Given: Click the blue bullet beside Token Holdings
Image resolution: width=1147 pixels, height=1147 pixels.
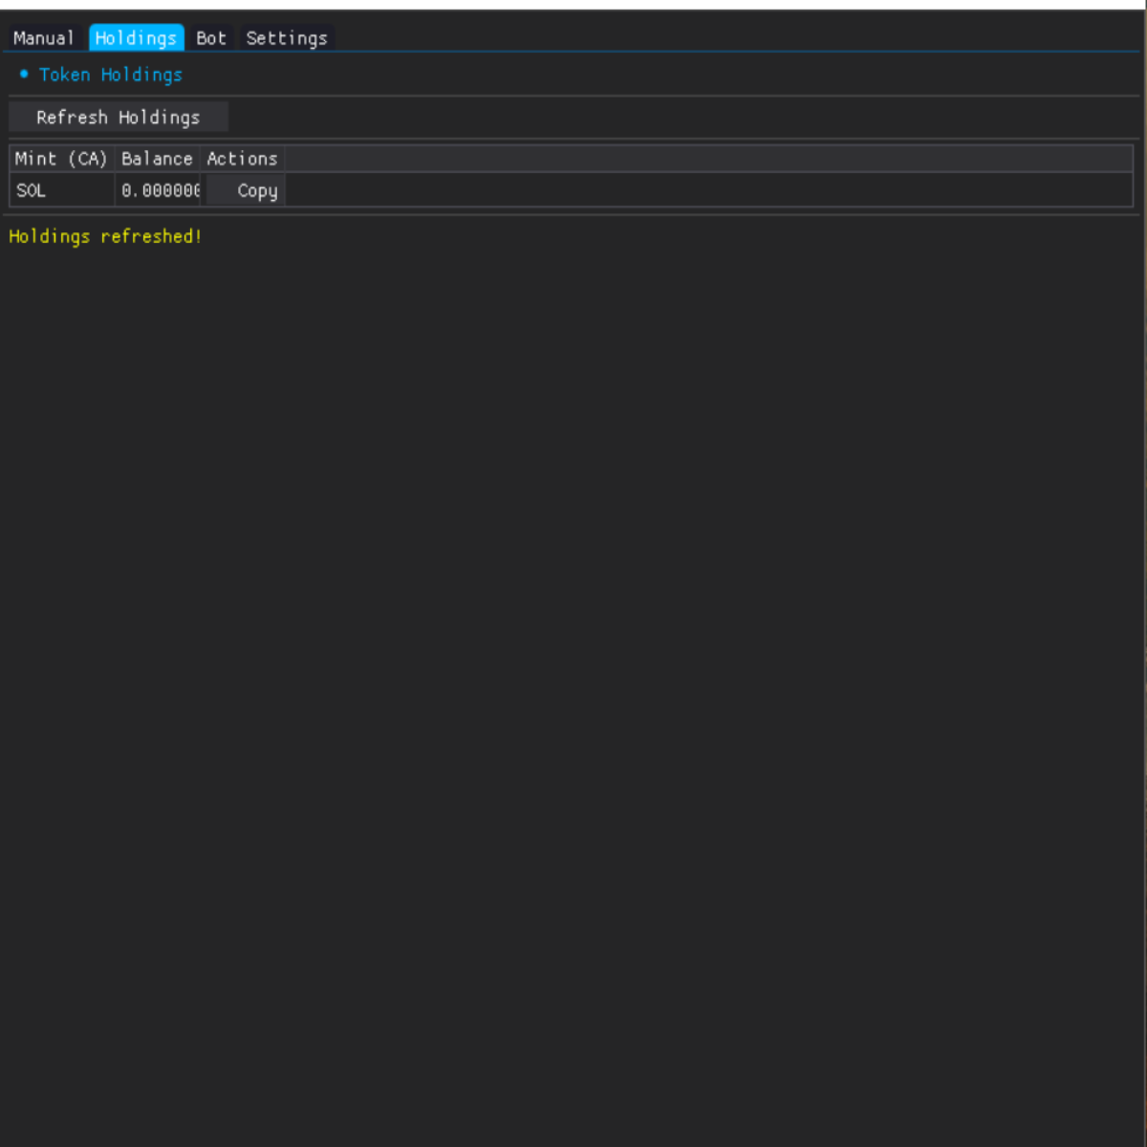Looking at the screenshot, I should (24, 75).
